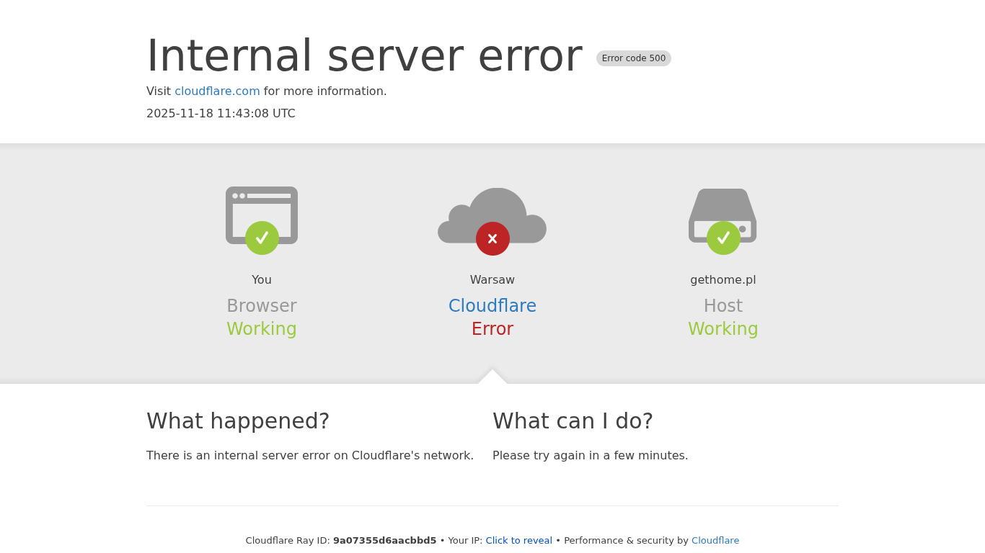Open the blue Cloudflare heading link
This screenshot has width=985, height=553.
click(492, 306)
